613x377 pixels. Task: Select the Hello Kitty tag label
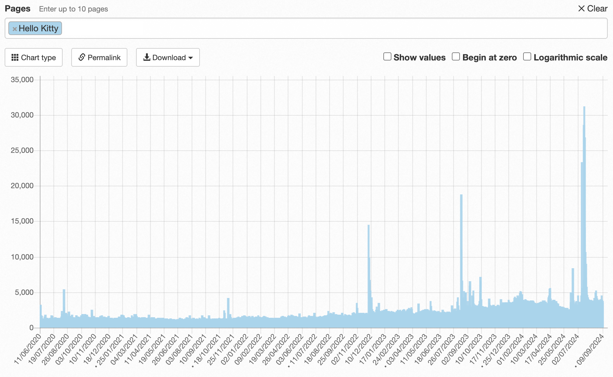[38, 29]
